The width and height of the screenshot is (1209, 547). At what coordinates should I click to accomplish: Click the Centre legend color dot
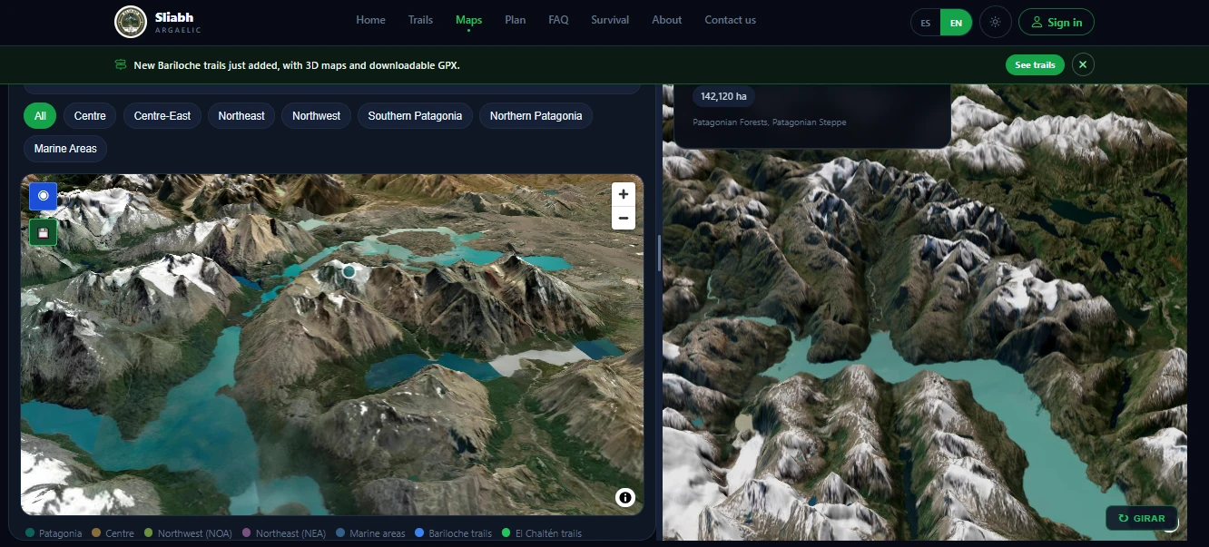pos(96,533)
